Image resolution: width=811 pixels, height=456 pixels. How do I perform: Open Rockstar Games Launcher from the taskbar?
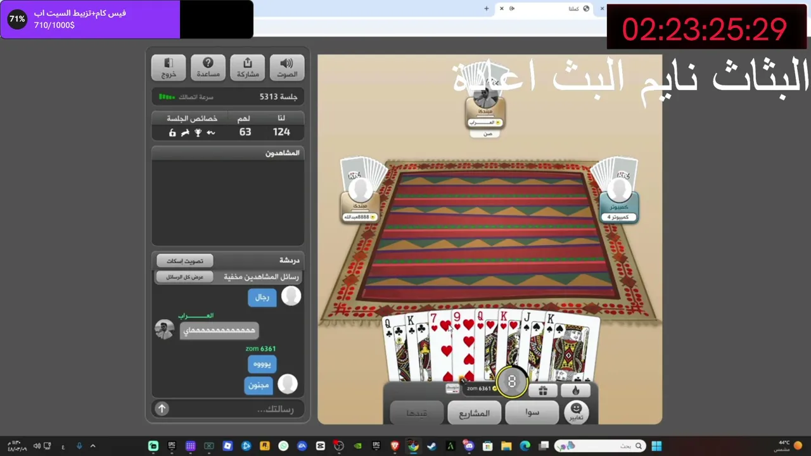[x=265, y=446]
